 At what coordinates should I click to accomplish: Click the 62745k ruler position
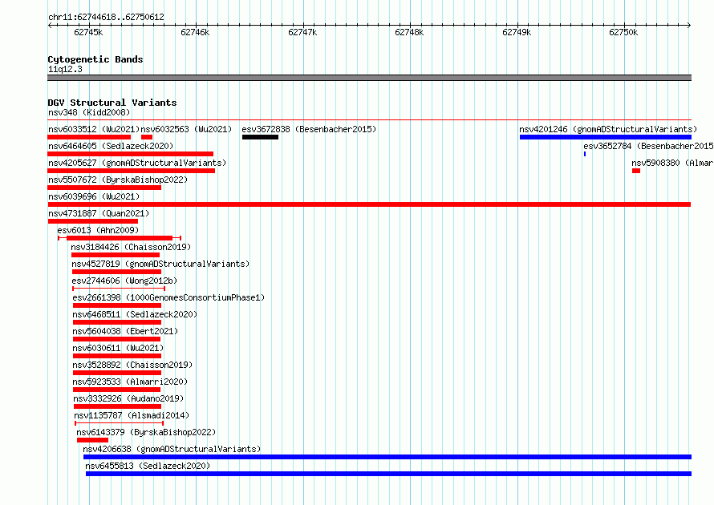click(88, 32)
